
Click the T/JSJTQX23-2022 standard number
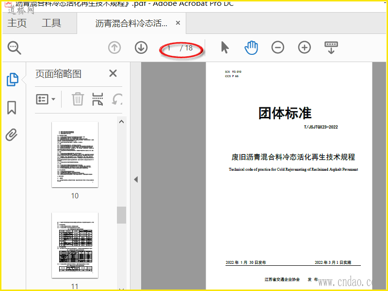321,127
